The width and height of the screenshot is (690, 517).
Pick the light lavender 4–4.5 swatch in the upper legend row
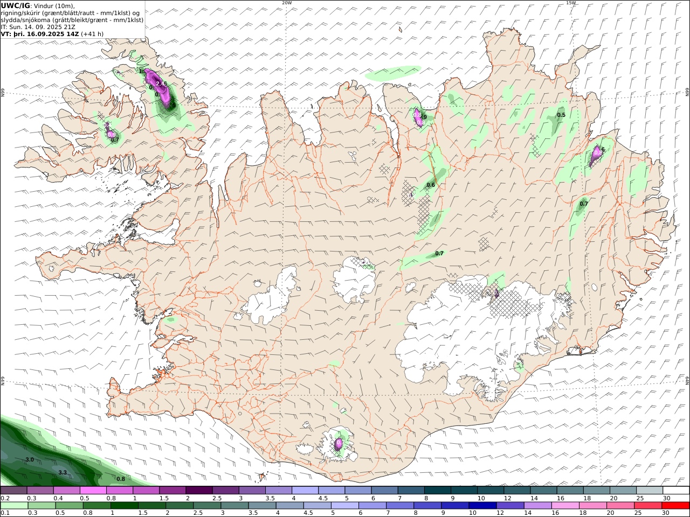point(305,491)
